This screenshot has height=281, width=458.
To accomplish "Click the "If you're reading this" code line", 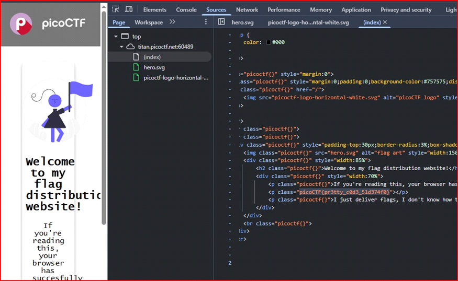I will [x=363, y=184].
